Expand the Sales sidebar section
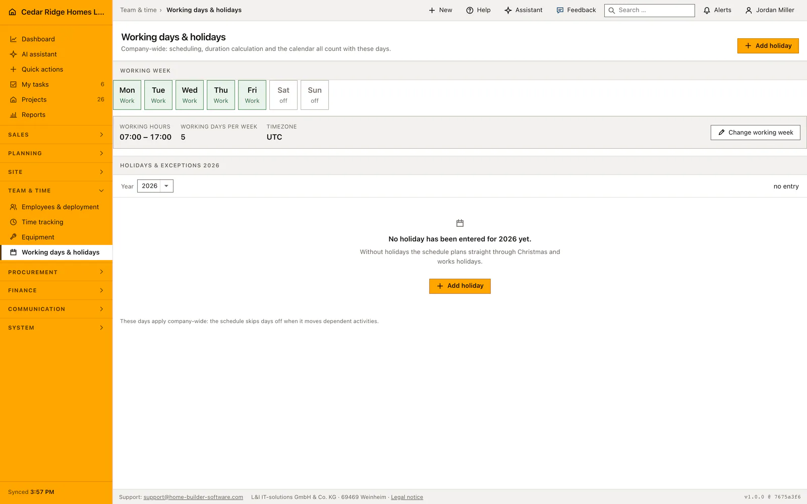807x504 pixels. tap(56, 135)
